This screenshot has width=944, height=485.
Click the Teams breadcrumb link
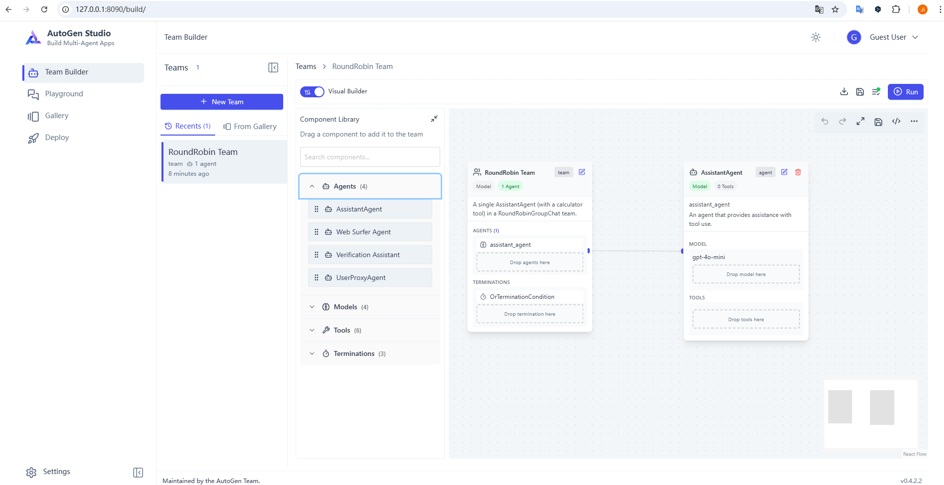306,67
